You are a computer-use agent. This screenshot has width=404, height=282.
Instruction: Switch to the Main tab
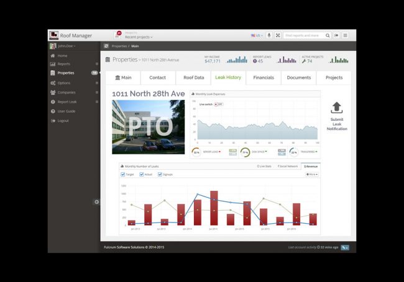123,77
